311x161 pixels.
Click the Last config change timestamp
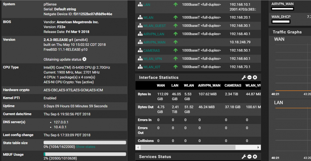(67, 135)
